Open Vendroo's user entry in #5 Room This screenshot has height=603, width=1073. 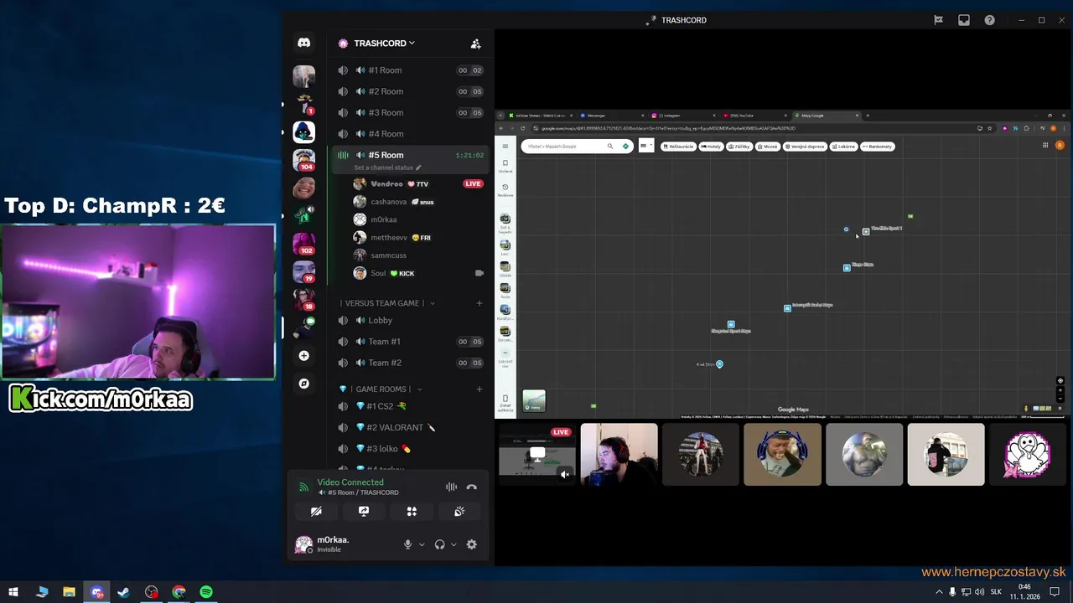419,183
